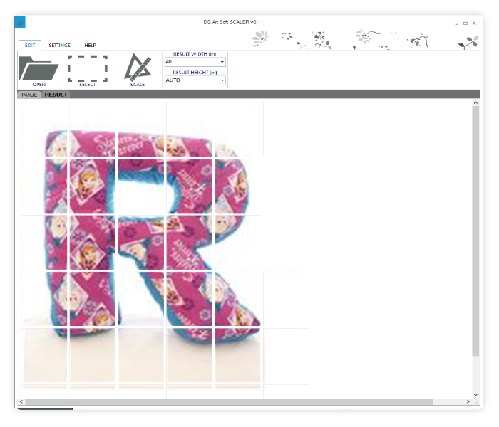Show the RESULT view tab

tap(56, 94)
